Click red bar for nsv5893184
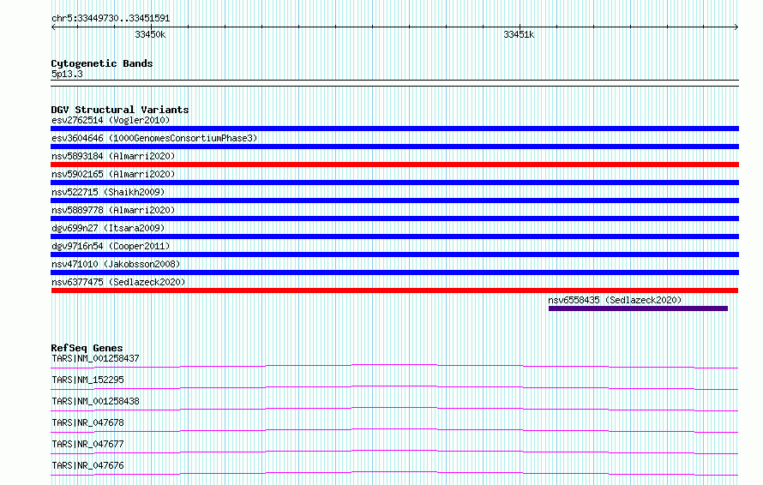This screenshot has width=763, height=485. [394, 165]
